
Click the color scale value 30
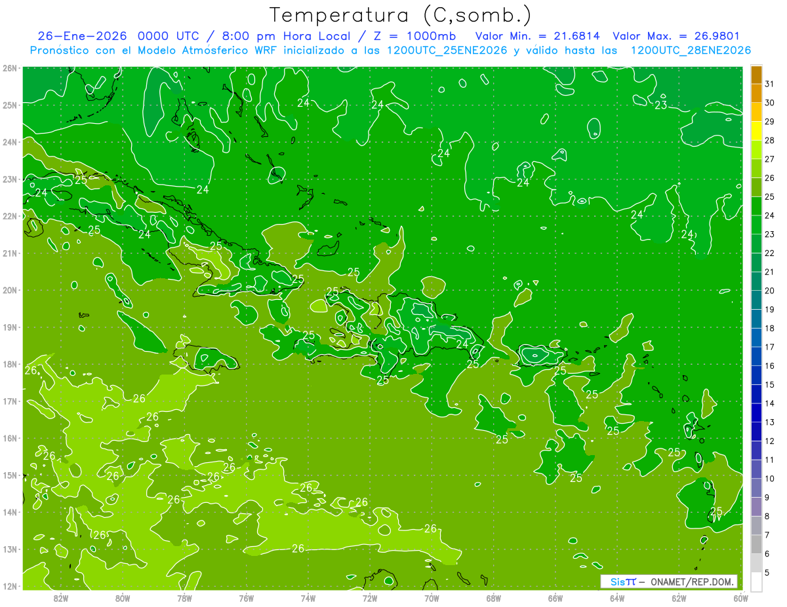[769, 103]
